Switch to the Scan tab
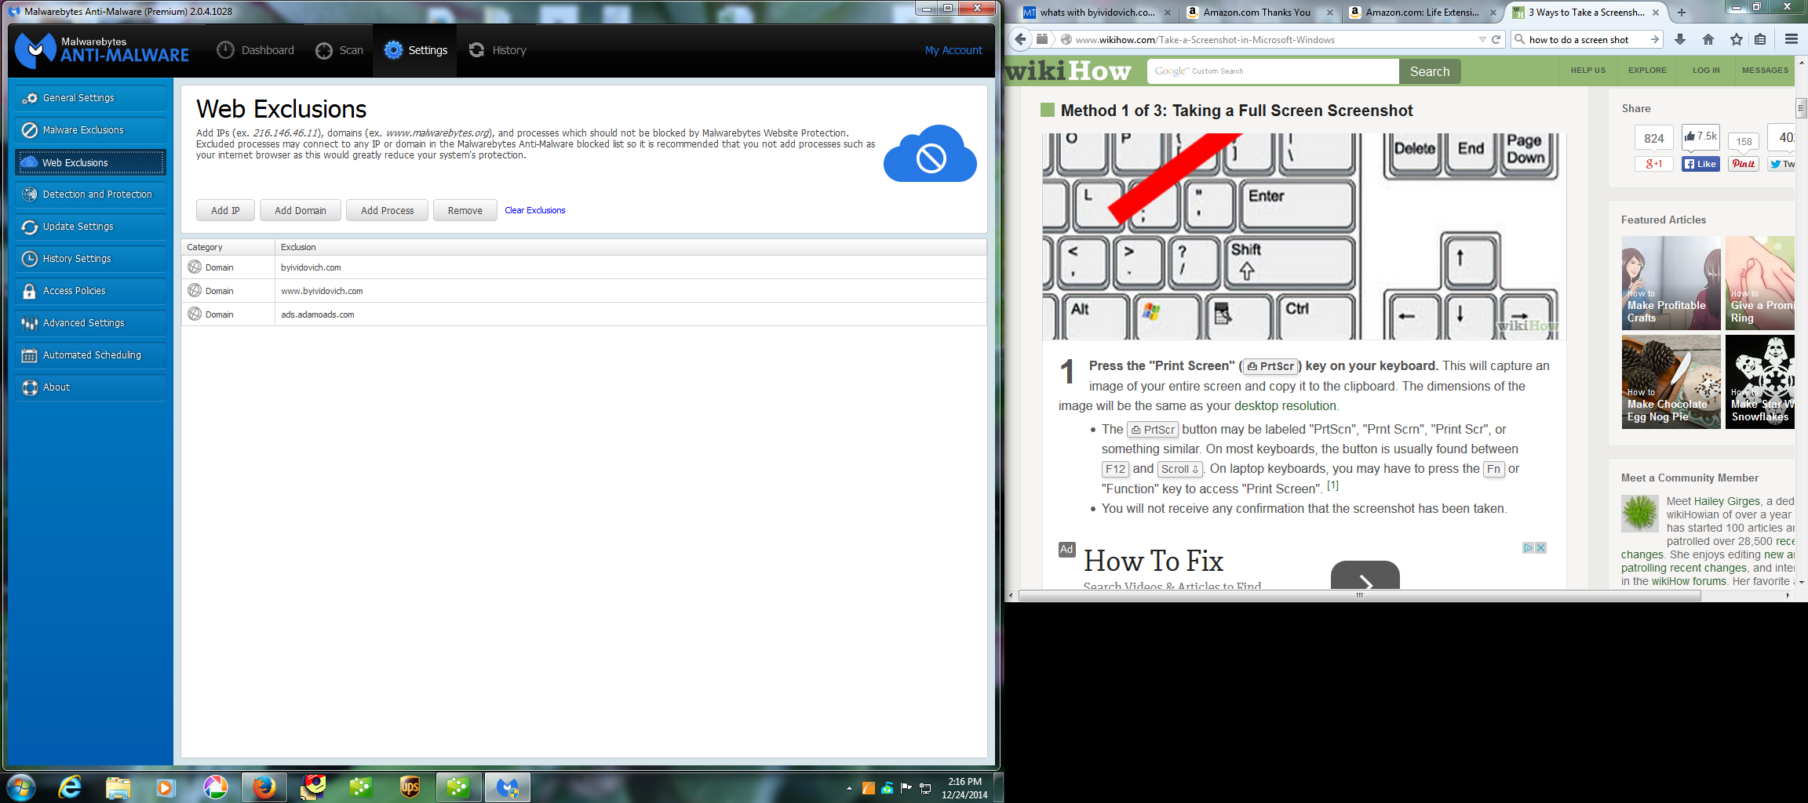Screen dimensions: 1808x803 click(x=339, y=50)
